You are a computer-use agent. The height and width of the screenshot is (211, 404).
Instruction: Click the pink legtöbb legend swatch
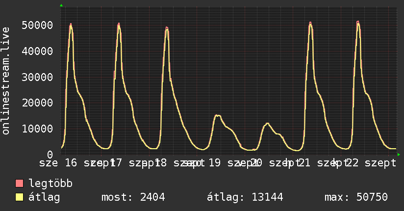[20, 183]
